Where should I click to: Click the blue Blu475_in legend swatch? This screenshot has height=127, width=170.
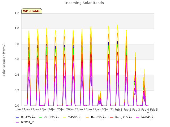click(17, 117)
